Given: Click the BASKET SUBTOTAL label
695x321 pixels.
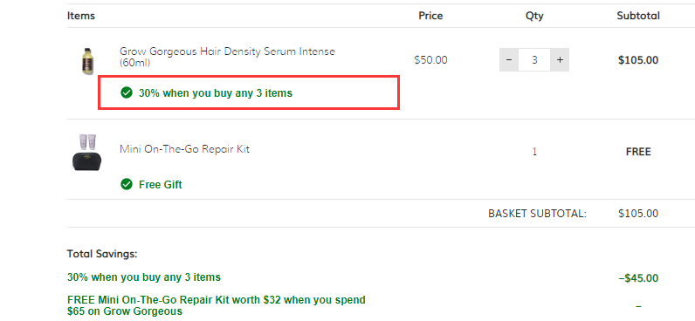Looking at the screenshot, I should [537, 214].
